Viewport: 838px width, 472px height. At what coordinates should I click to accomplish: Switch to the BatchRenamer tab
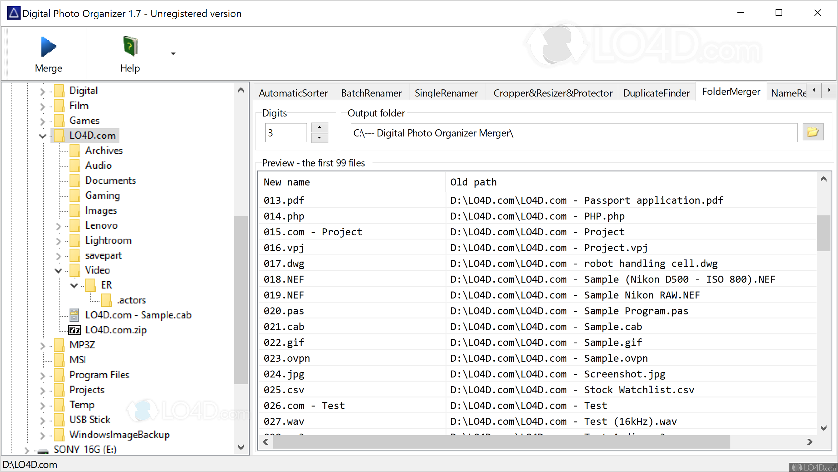371,93
